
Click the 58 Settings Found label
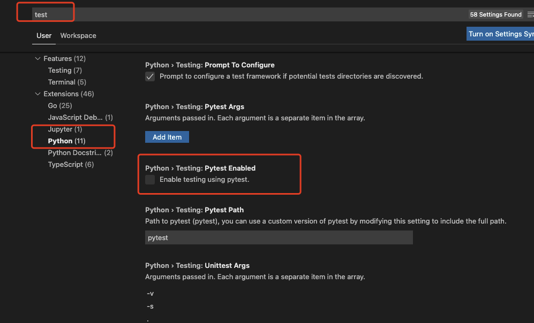pyautogui.click(x=495, y=14)
